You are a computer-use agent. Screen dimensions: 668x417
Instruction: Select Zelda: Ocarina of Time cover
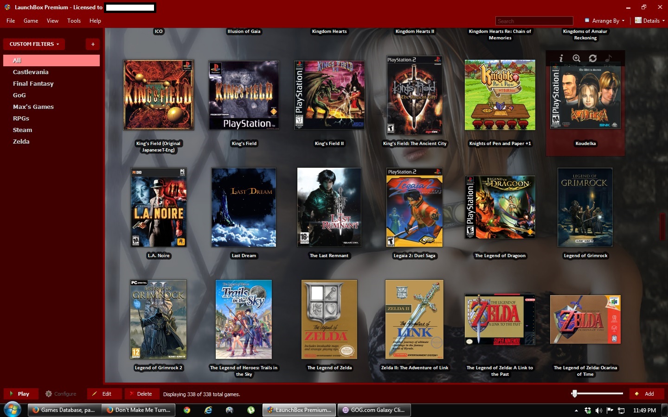pyautogui.click(x=585, y=320)
